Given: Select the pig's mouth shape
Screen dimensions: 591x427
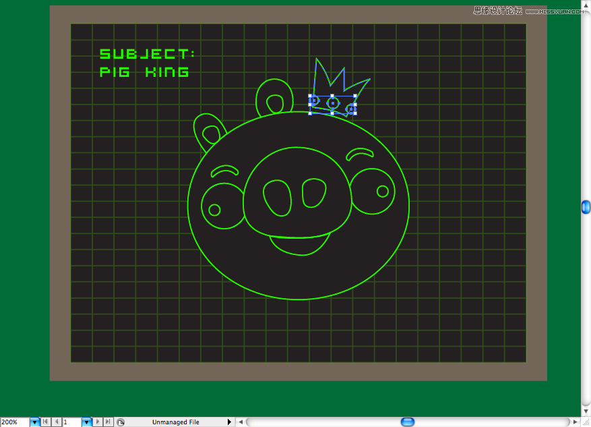Looking at the screenshot, I should point(300,245).
